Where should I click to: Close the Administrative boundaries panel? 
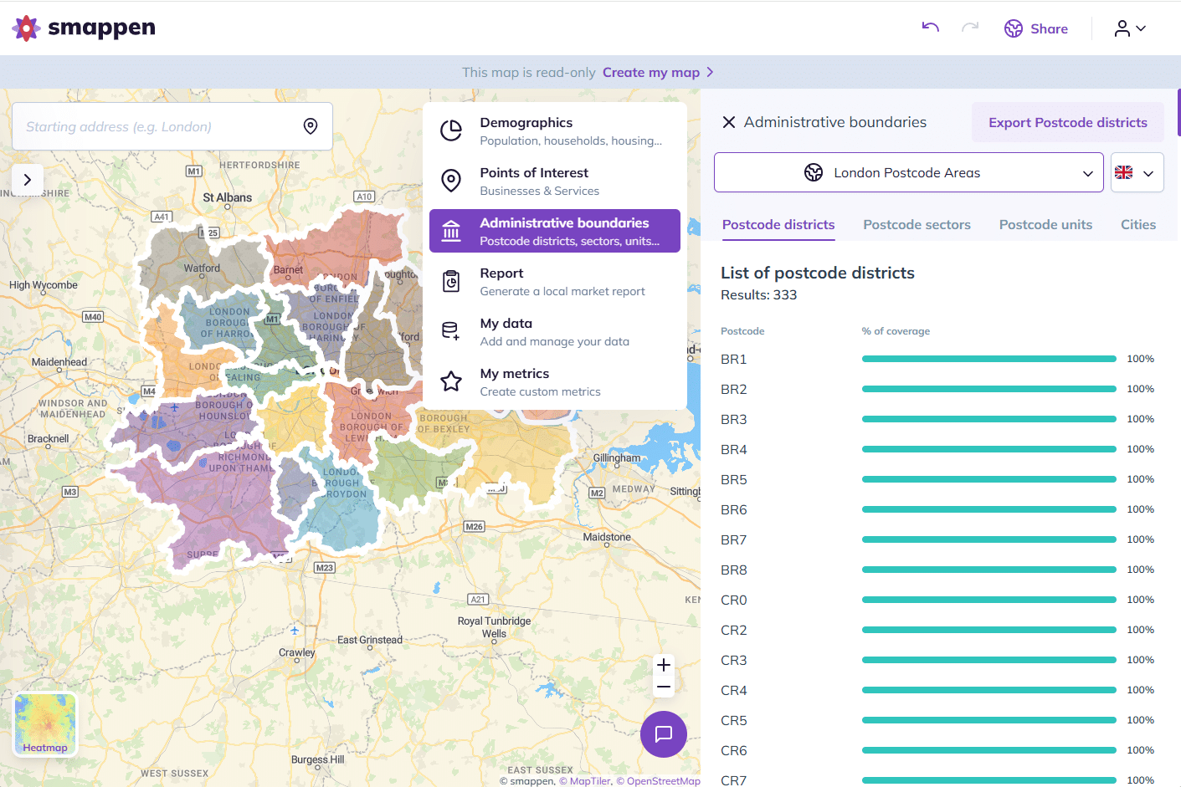tap(729, 122)
